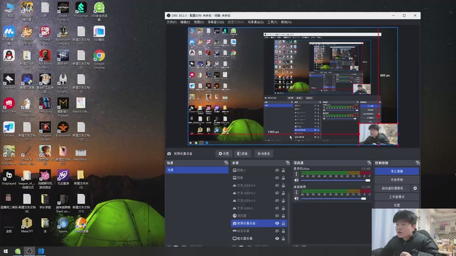Pop out the 场景 dock panel
456x256 pixels.
point(226,163)
